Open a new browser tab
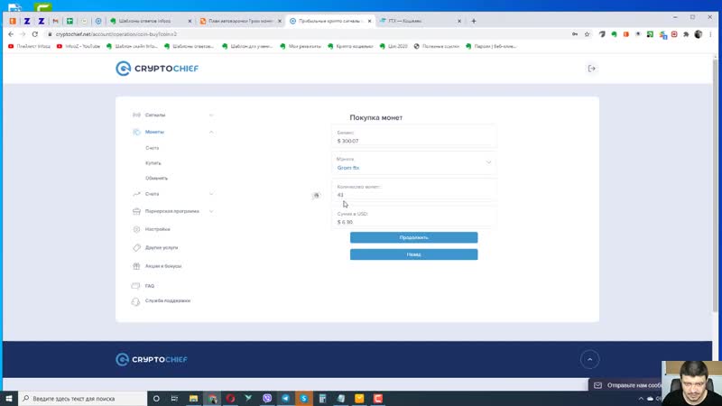Screen dimensions: 722x406 click(x=473, y=21)
